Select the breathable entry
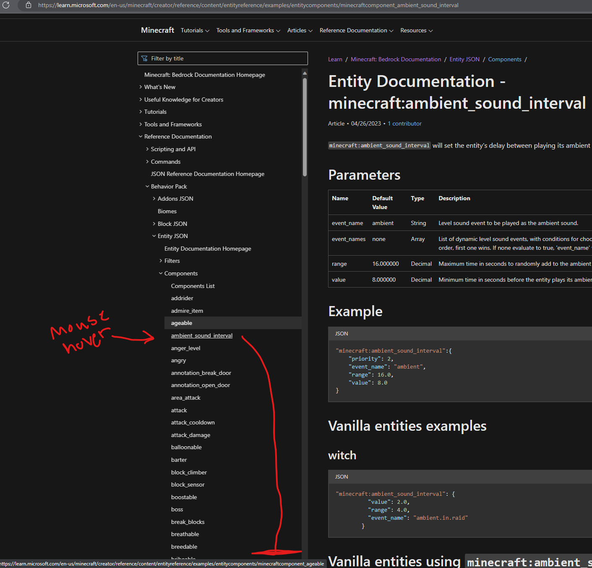 [x=185, y=534]
